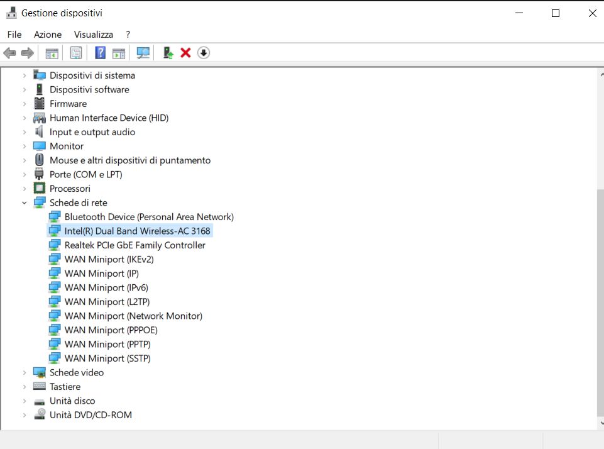Click the mouse icon for pointing devices
The height and width of the screenshot is (449, 604).
click(40, 160)
